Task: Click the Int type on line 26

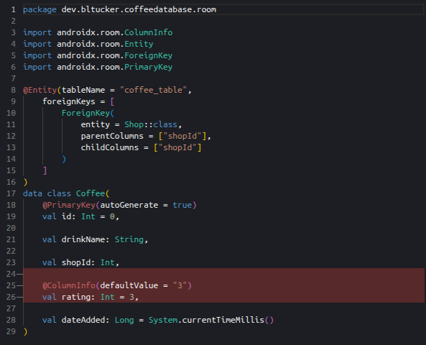Action: click(108, 297)
